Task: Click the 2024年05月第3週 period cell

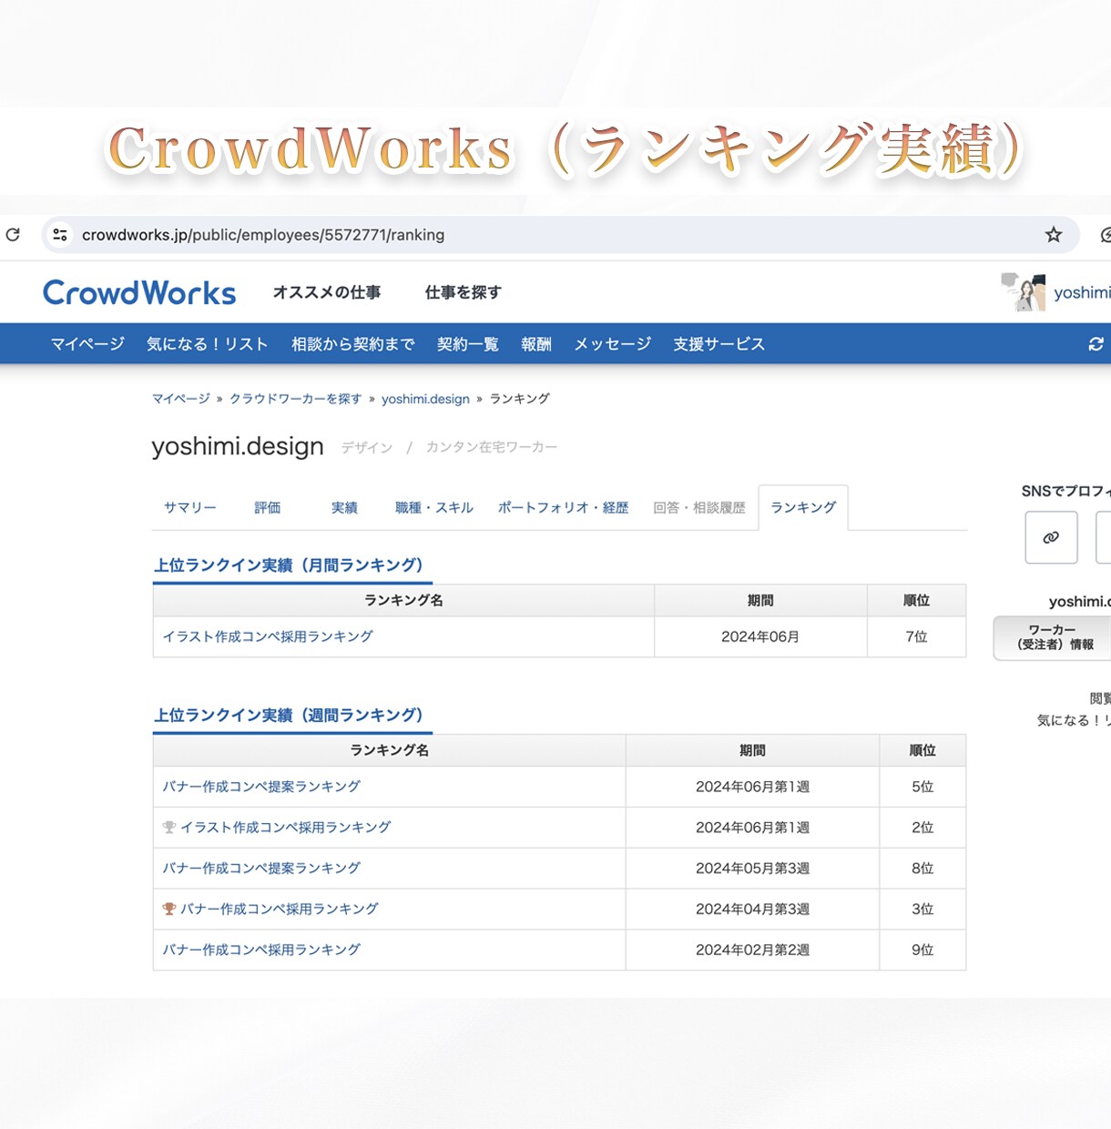Action: pyautogui.click(x=752, y=869)
